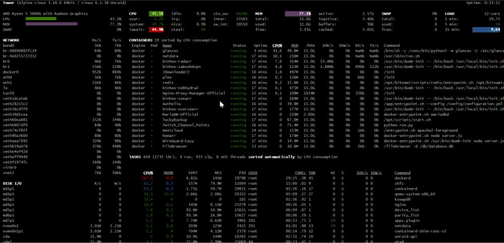
Task: Select the MariaDB-Official container name
Action: pyautogui.click(x=180, y=114)
